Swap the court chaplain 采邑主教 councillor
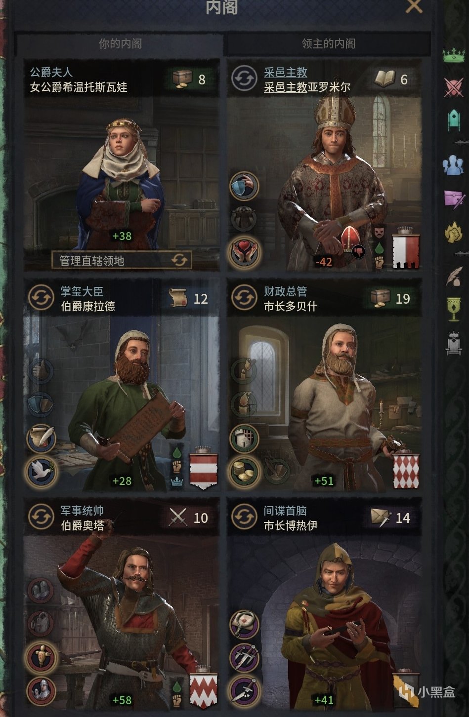The height and width of the screenshot is (717, 469). point(244,79)
